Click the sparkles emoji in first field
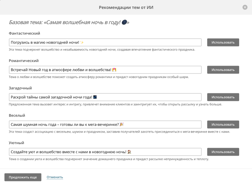 (82, 43)
